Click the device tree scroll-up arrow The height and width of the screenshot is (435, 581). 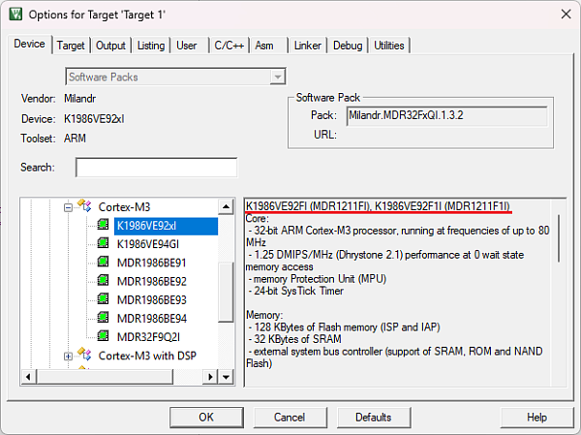[226, 207]
